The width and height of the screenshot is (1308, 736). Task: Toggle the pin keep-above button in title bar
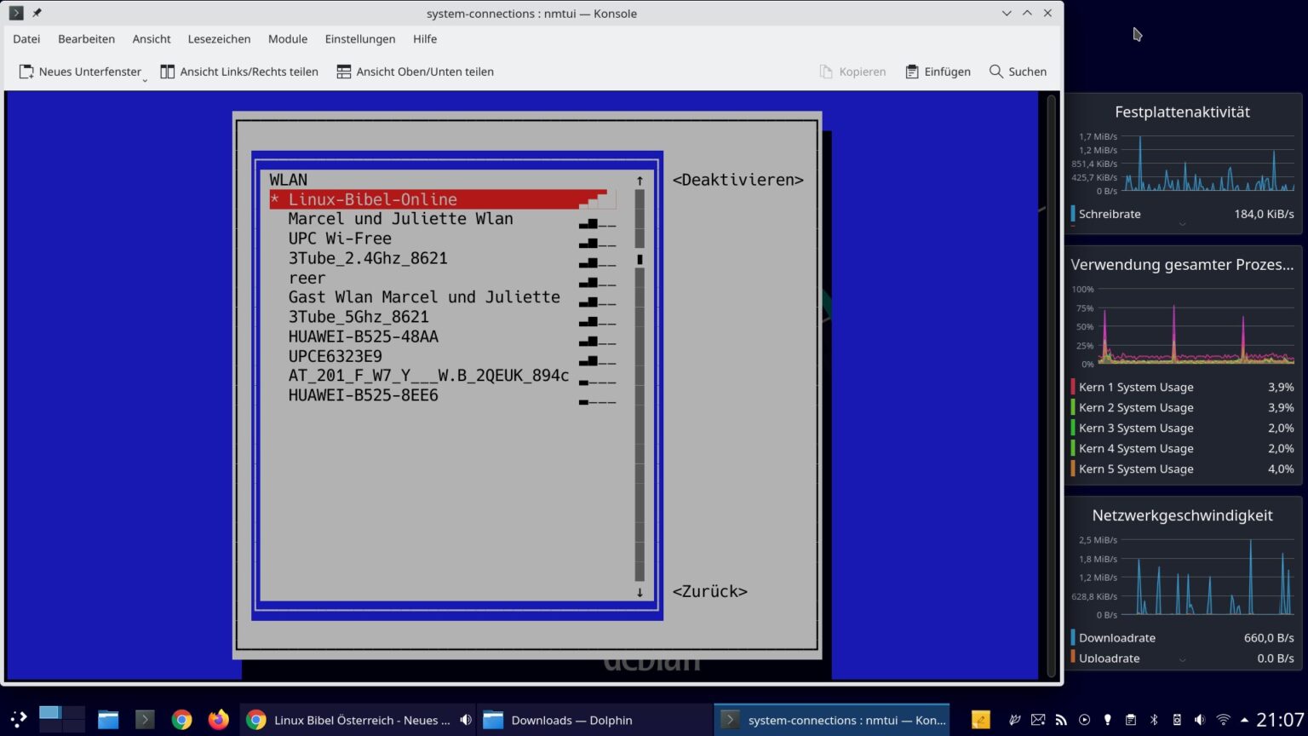click(x=35, y=13)
